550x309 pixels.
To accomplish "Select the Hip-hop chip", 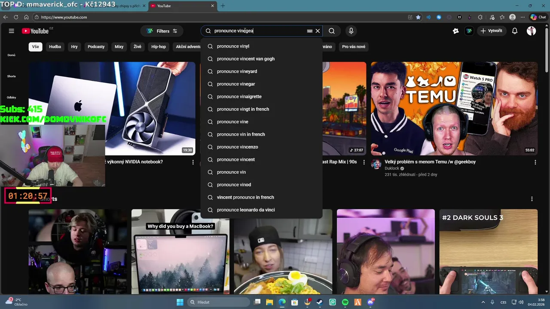I will 159,47.
